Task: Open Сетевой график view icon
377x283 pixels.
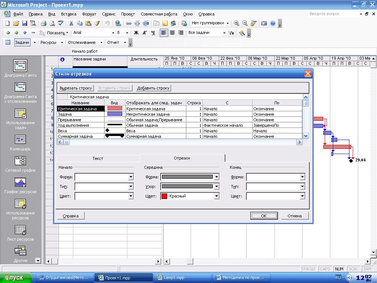Action: [21, 164]
